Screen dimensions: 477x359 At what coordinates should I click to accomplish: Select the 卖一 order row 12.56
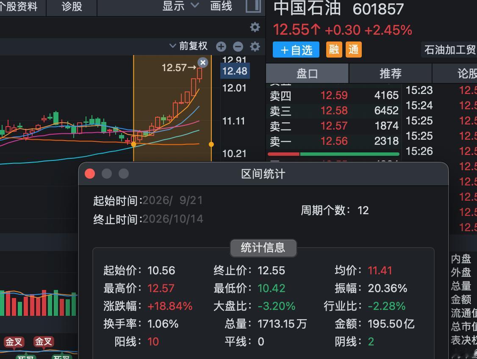coord(334,141)
